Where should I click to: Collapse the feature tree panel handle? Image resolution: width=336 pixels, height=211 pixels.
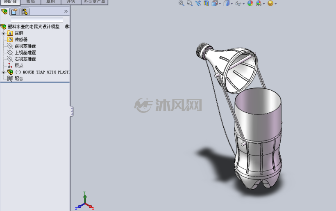click(x=72, y=111)
